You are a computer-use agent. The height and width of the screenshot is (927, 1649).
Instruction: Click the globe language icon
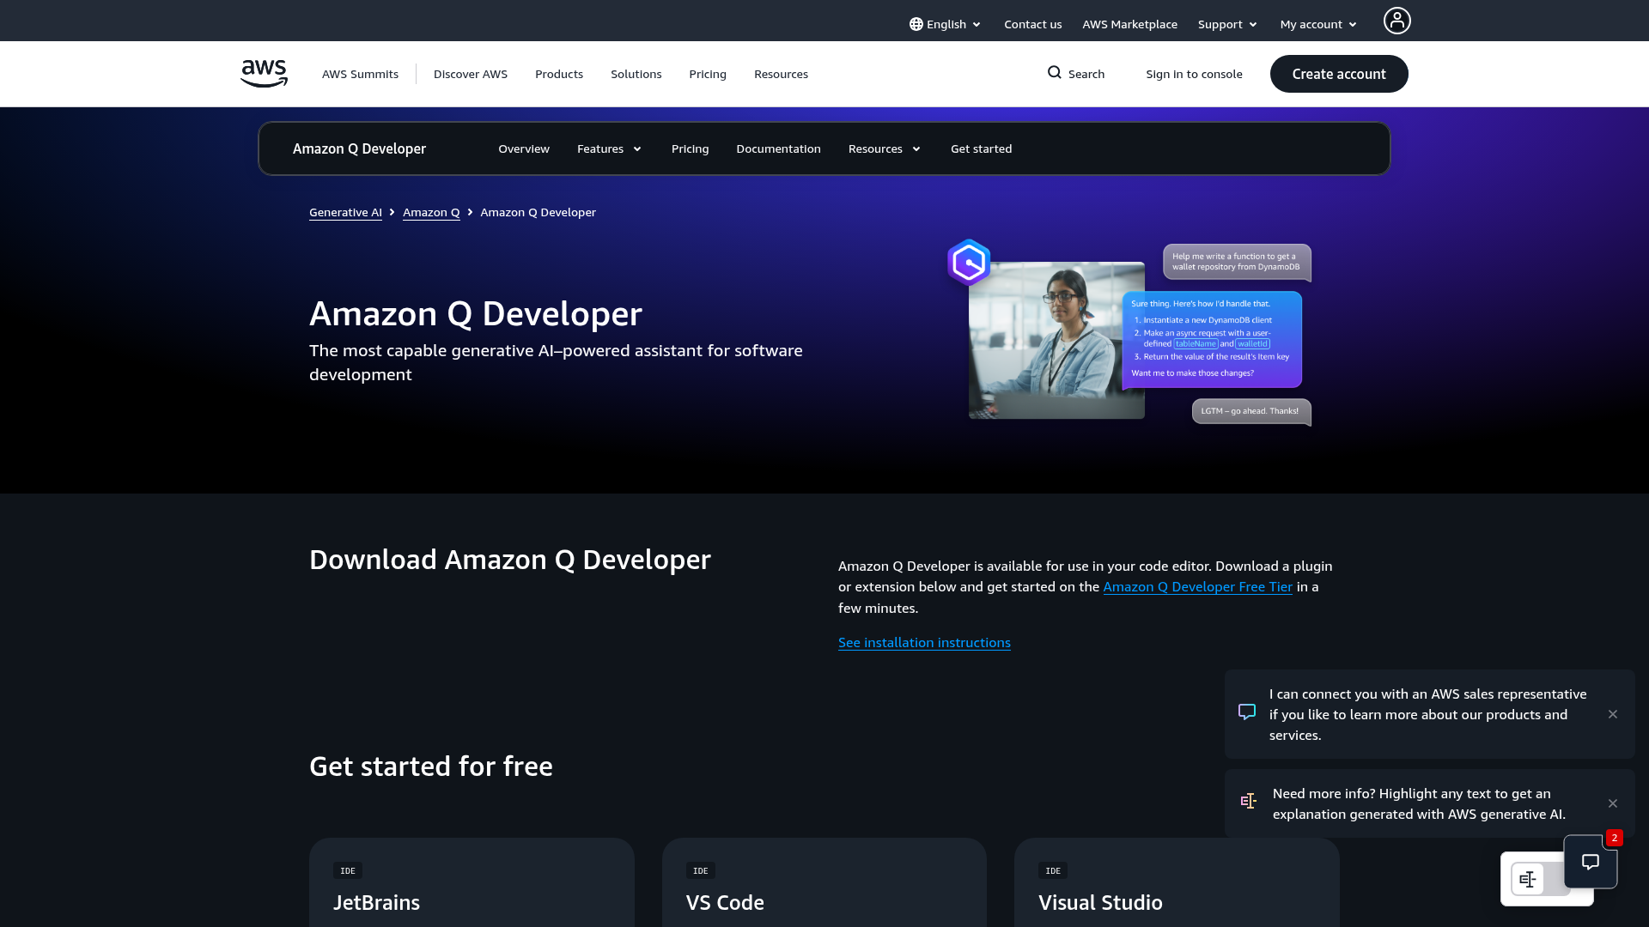pos(916,24)
